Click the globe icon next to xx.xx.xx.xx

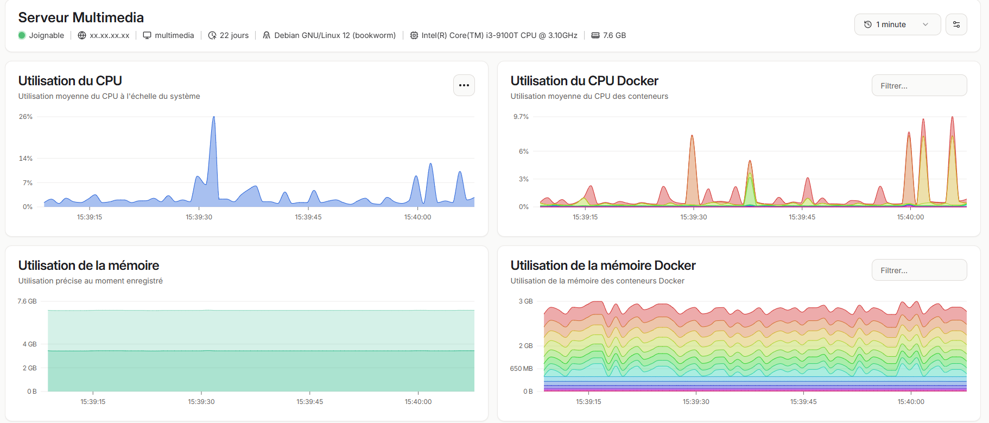[82, 35]
